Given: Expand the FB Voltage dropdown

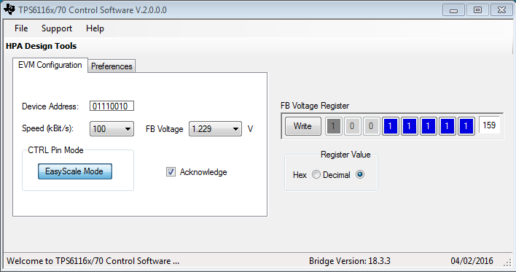Looking at the screenshot, I should (215, 129).
